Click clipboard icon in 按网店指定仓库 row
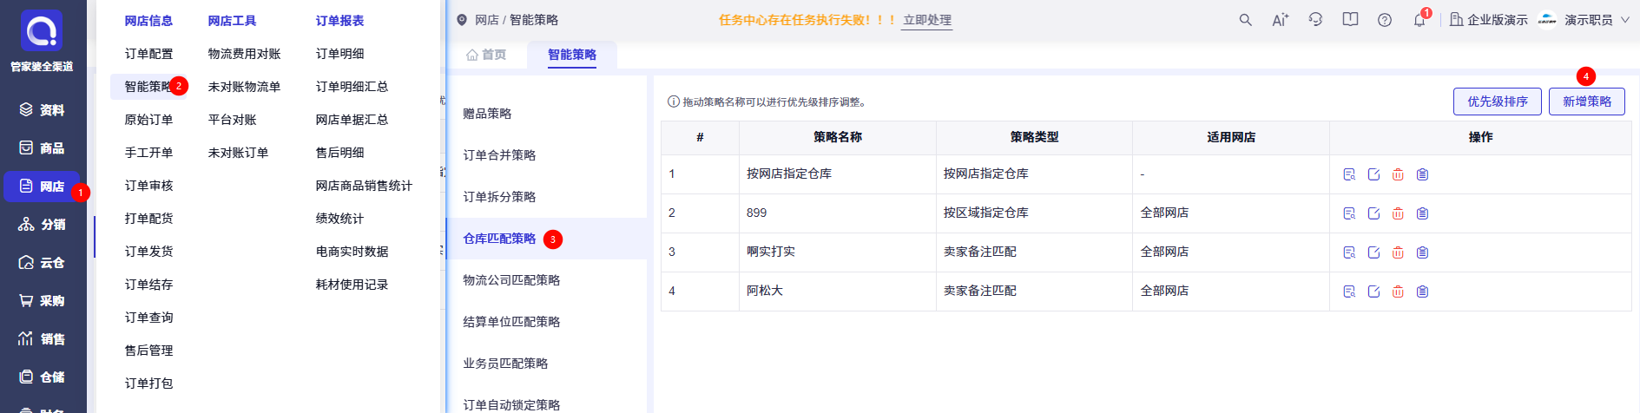 point(1422,174)
